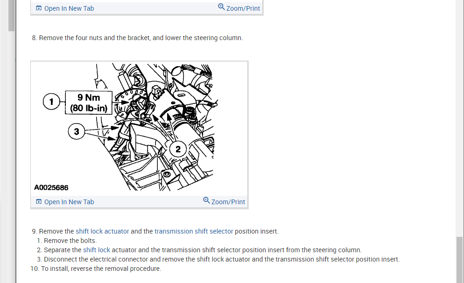Follow the transmission shift selector link
Viewport: 464px width, 283px height.
point(194,231)
